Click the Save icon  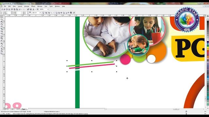[7, 9]
